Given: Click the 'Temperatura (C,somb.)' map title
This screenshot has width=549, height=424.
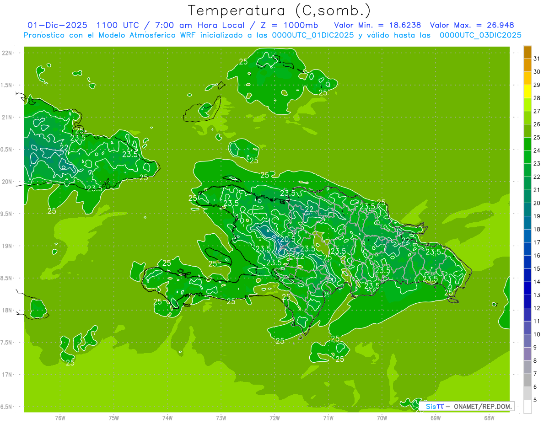Looking at the screenshot, I should pos(280,11).
